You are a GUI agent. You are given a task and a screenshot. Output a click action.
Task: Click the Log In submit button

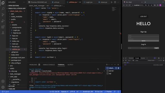[x=156, y=48]
